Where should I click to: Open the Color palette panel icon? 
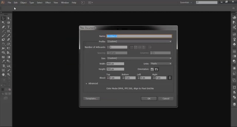(x=234, y=17)
